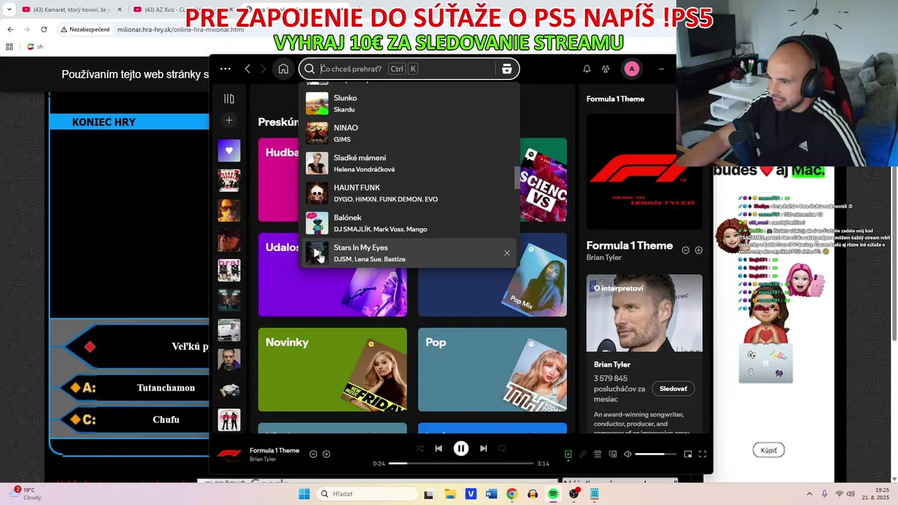898x505 pixels.
Task: Open Browse icon in Spotify search bar
Action: coord(507,69)
